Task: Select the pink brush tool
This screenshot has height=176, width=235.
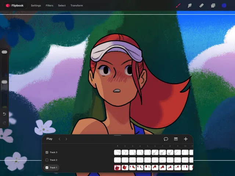Action: click(178, 5)
